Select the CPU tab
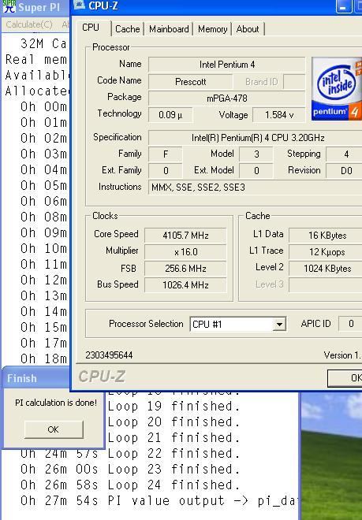Screen dimensions: 362x520 [91, 28]
